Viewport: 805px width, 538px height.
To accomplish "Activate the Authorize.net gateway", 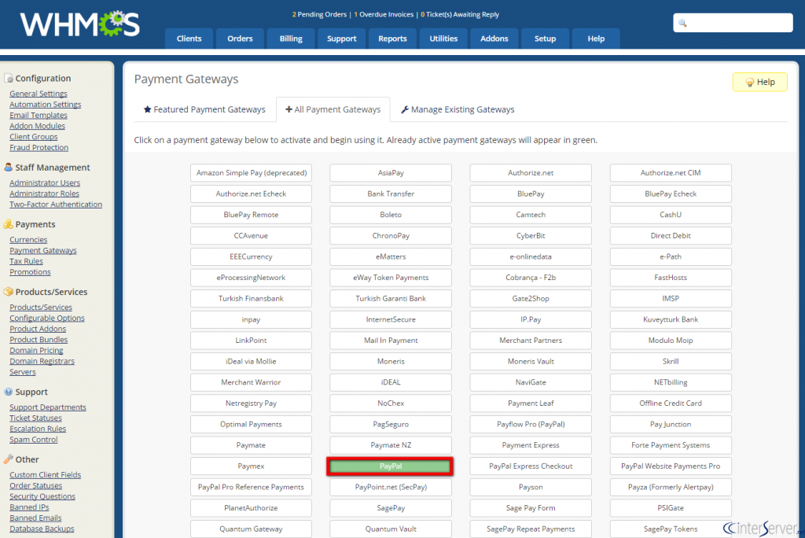I will [531, 173].
